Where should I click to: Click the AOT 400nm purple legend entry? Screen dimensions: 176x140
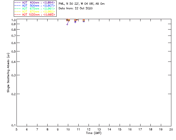coord(35,3)
